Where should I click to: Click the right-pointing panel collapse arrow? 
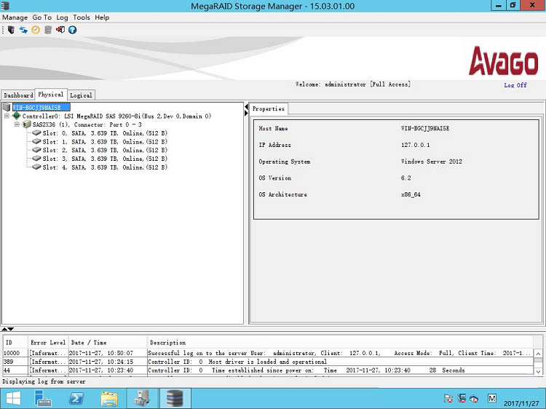click(247, 113)
